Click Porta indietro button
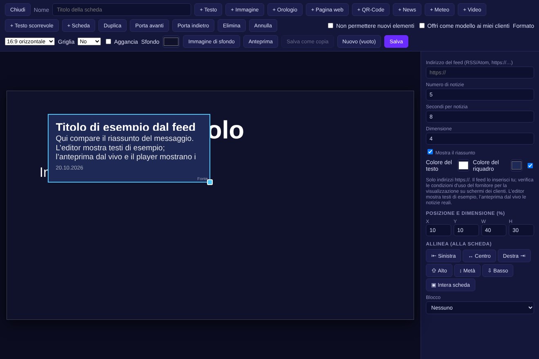539x359 pixels. 193,25
